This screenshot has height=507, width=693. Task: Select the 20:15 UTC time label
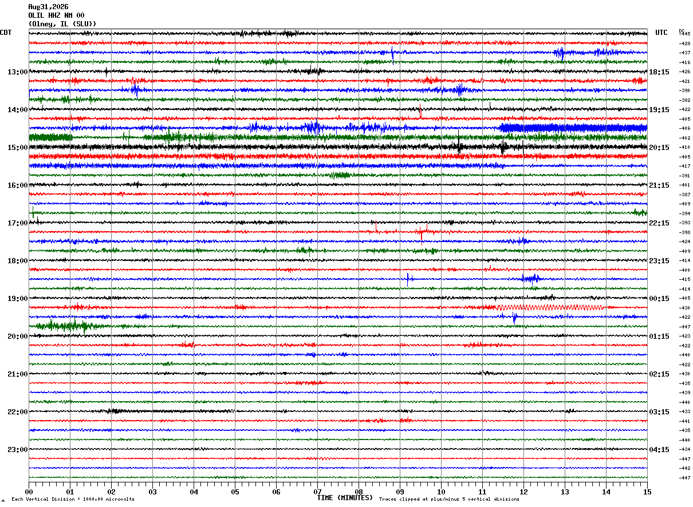659,148
